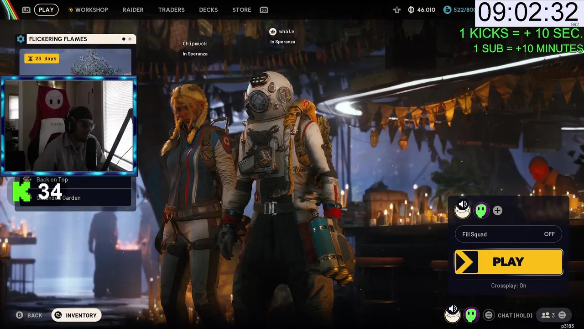Click the shark avatar in bottom bar
The image size is (584, 329).
pyautogui.click(x=452, y=316)
